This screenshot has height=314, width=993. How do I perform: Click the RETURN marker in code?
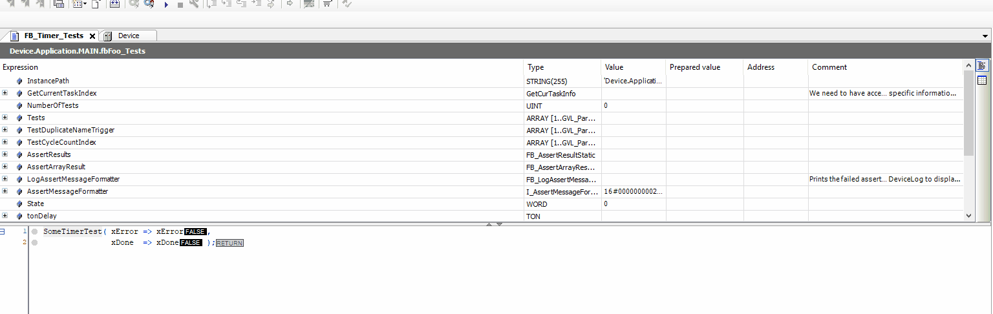[230, 243]
